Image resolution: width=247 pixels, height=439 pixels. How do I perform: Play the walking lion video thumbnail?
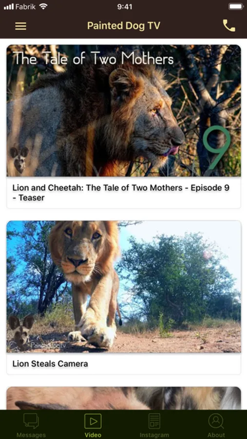click(124, 286)
